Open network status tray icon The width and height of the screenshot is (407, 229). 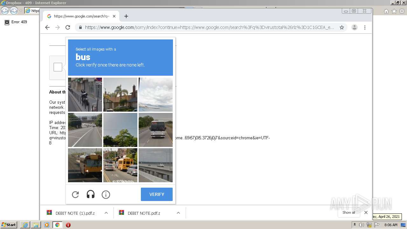click(x=369, y=225)
